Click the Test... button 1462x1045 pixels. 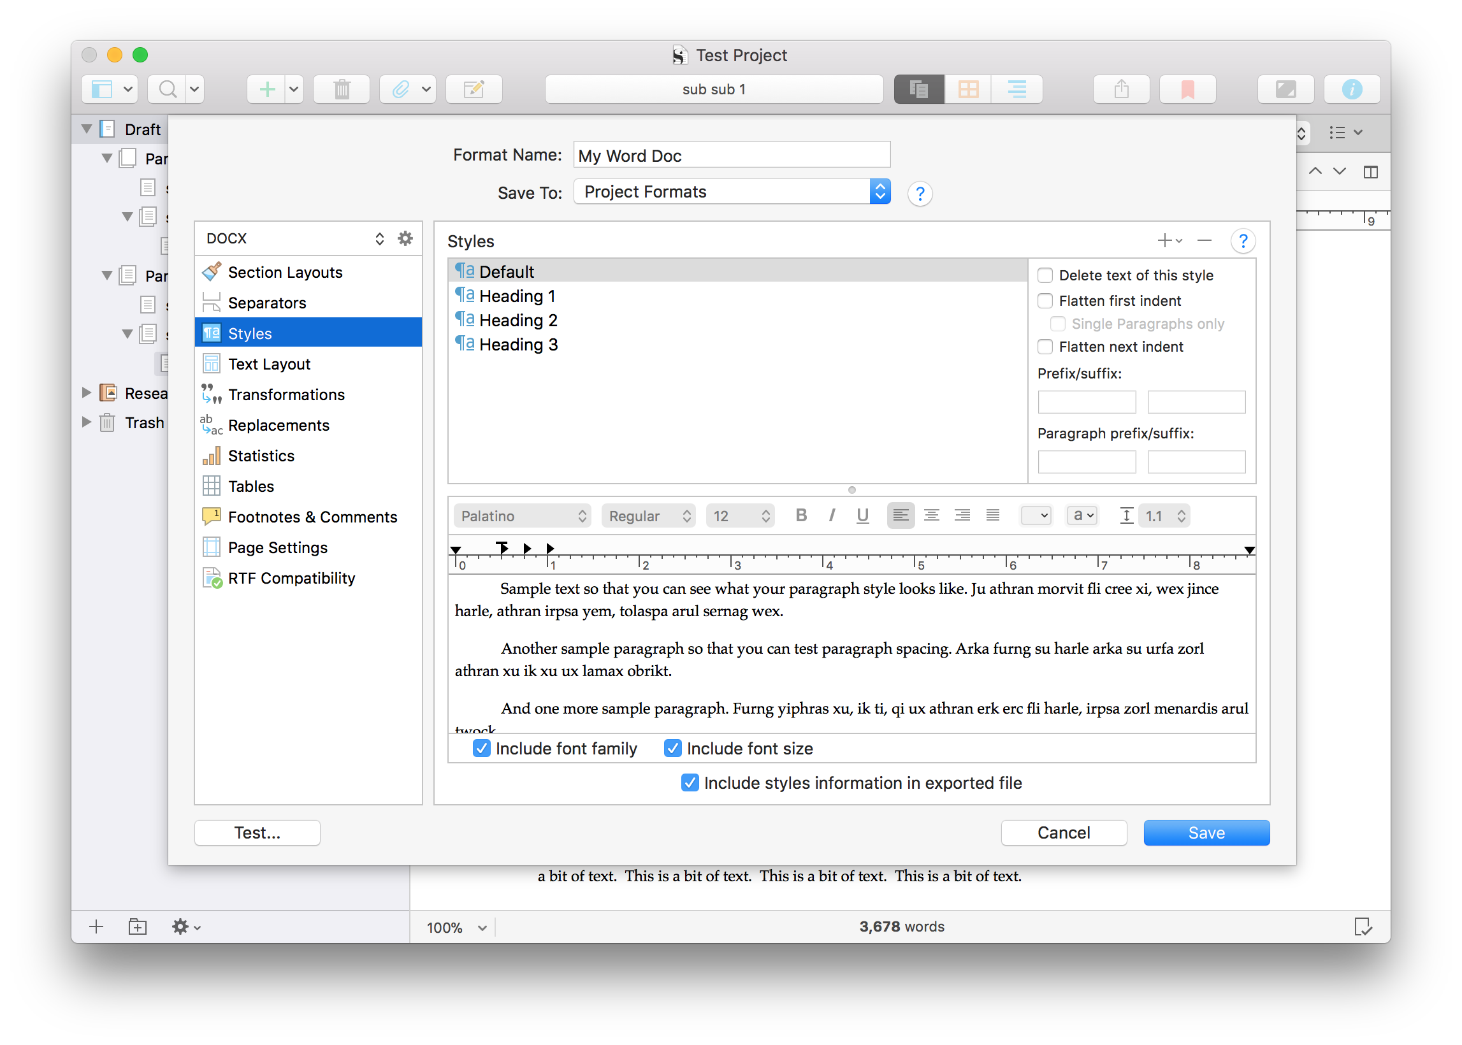257,833
